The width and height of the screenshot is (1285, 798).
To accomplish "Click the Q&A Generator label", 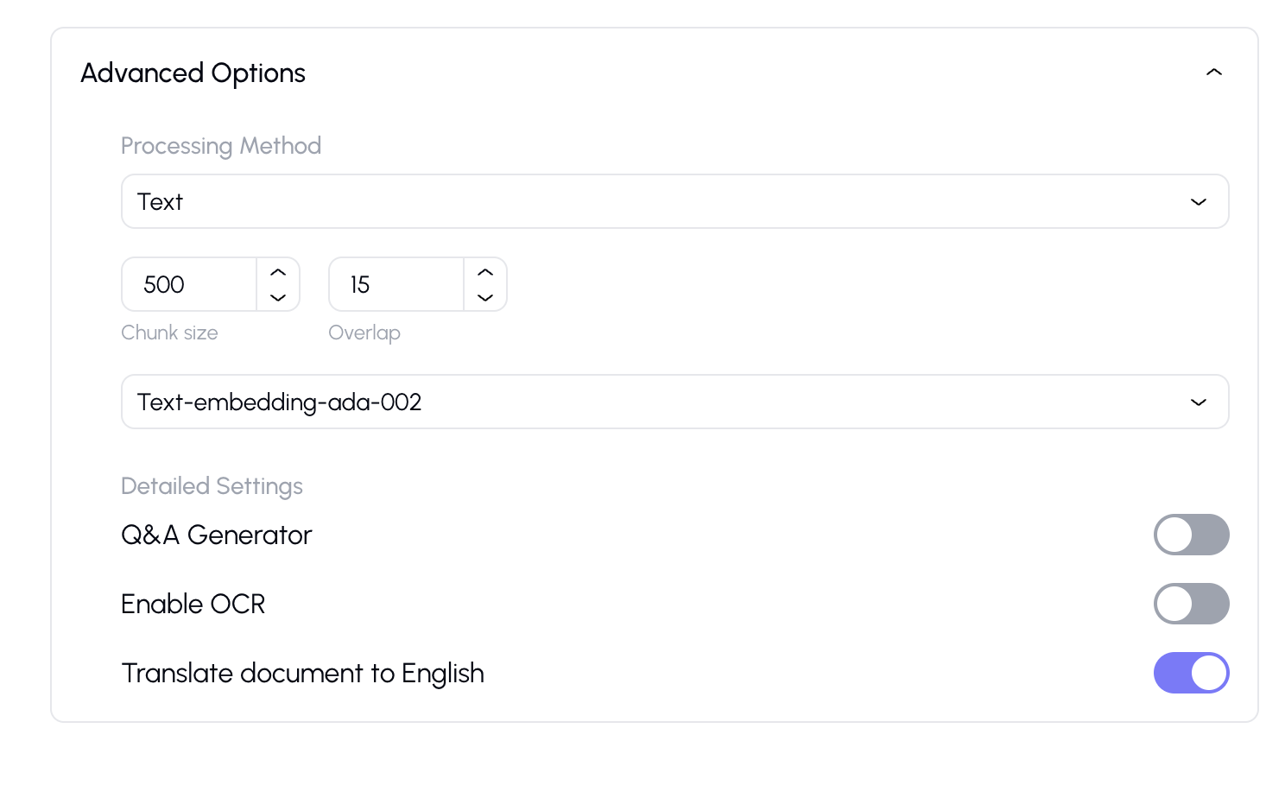I will point(216,535).
